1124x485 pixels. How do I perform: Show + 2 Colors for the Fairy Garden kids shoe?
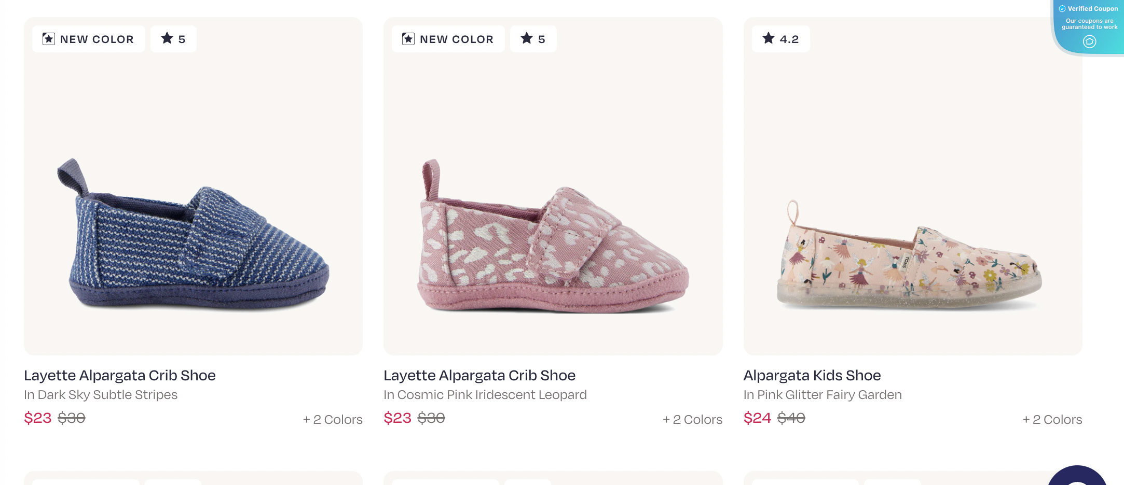[x=1052, y=419]
